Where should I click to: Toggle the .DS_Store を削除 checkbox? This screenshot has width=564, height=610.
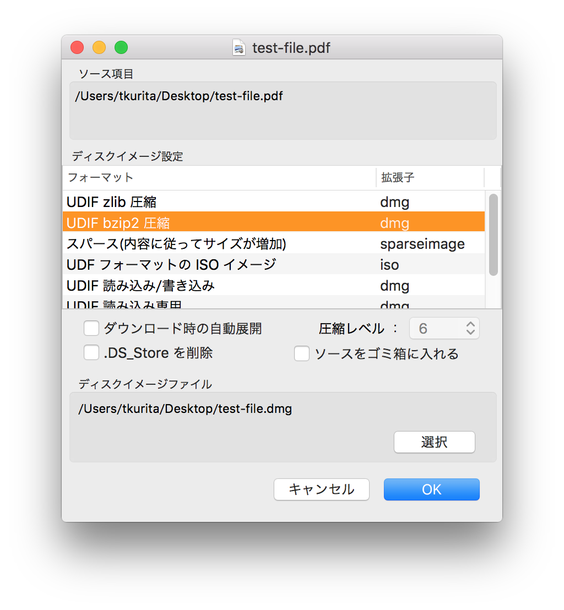coord(91,353)
